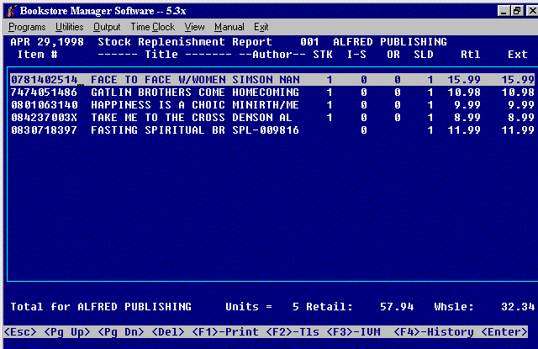The width and height of the screenshot is (538, 349).
Task: Click vendor code 001 in header
Action: click(x=309, y=42)
